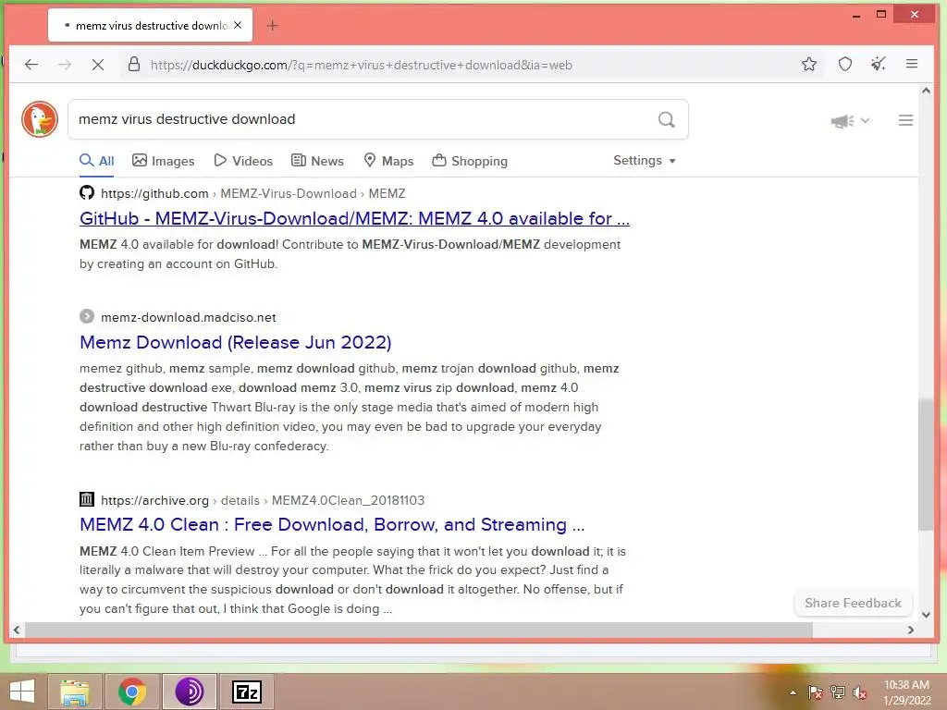The width and height of the screenshot is (947, 710).
Task: Switch to Shopping results tab
Action: (470, 161)
